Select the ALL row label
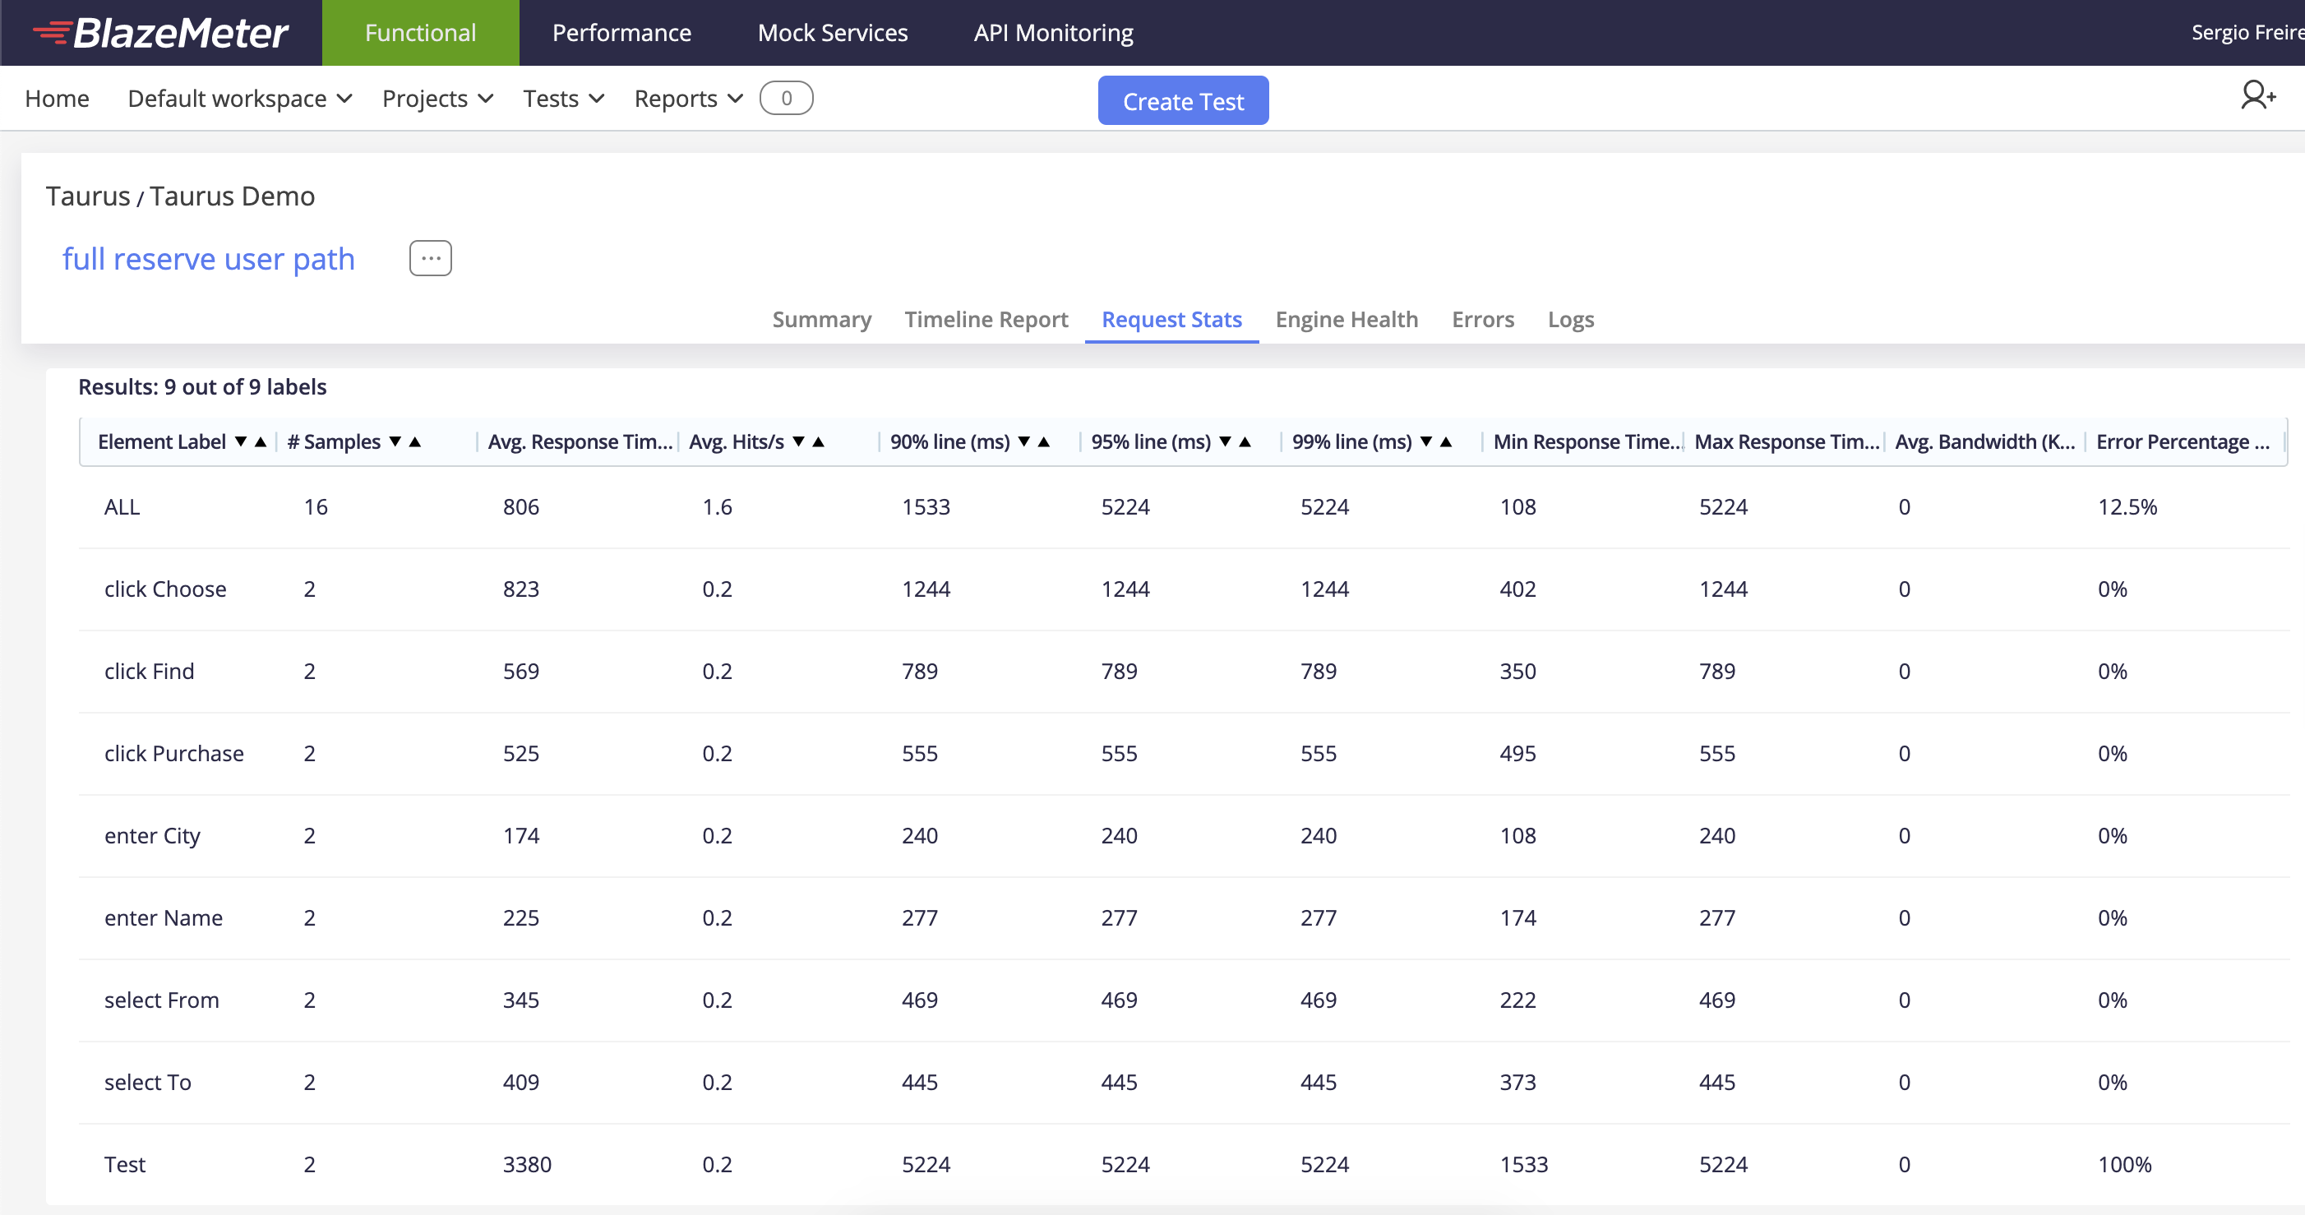Image resolution: width=2305 pixels, height=1215 pixels. [122, 507]
